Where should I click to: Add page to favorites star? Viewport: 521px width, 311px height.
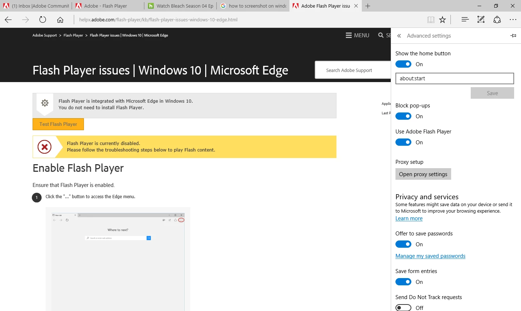(x=442, y=20)
